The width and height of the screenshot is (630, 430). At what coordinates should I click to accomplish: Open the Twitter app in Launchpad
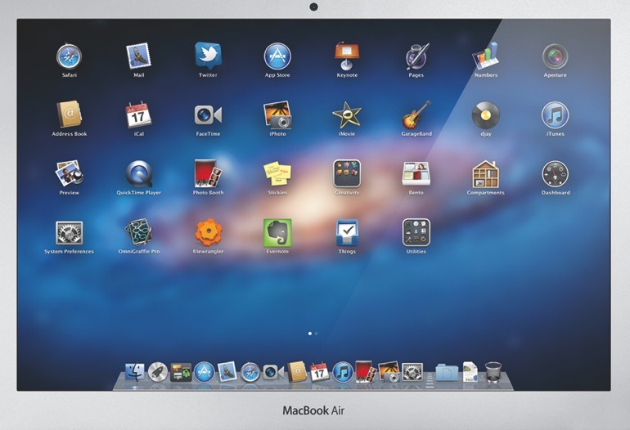(208, 56)
